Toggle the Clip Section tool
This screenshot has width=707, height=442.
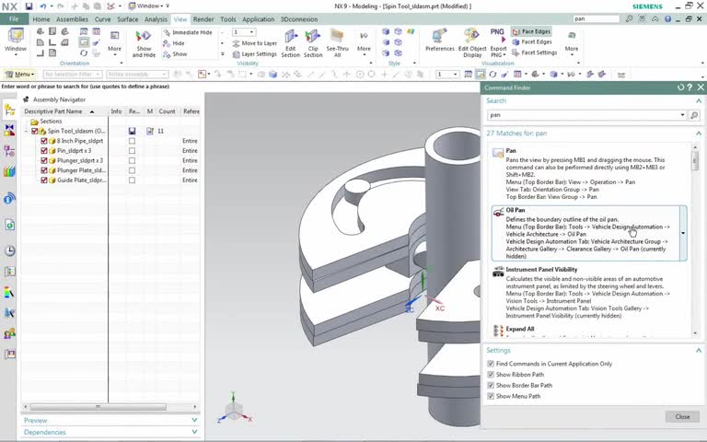313,43
